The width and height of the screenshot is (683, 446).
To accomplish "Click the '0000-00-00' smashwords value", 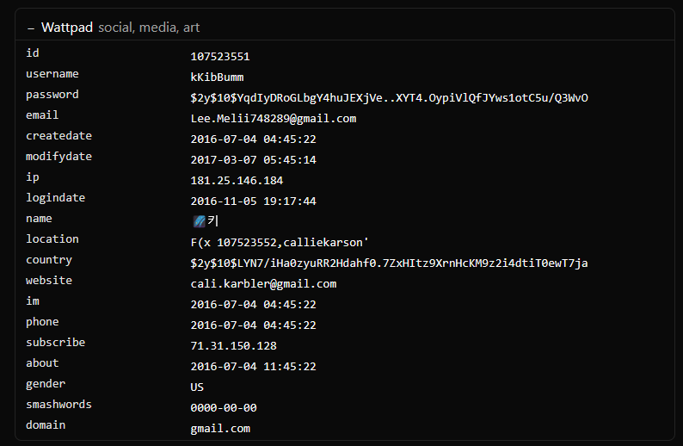I will 224,408.
